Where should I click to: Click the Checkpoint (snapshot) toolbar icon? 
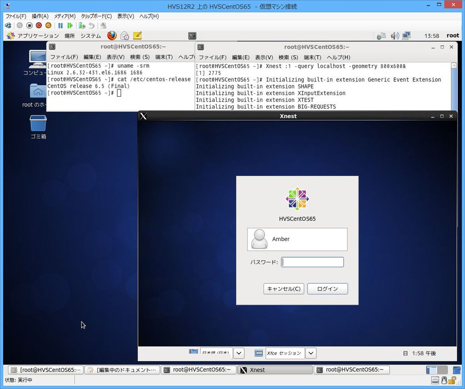coord(82,25)
